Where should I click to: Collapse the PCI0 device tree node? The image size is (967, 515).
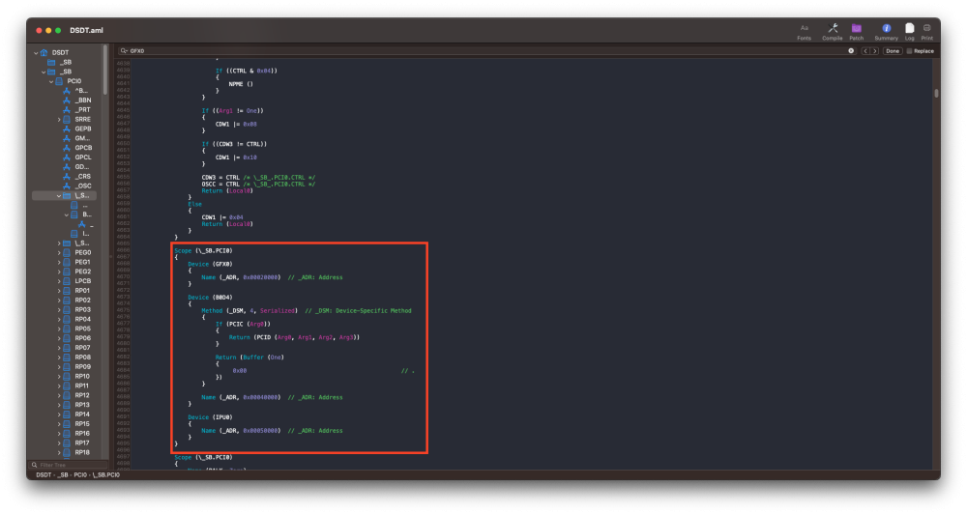51,81
